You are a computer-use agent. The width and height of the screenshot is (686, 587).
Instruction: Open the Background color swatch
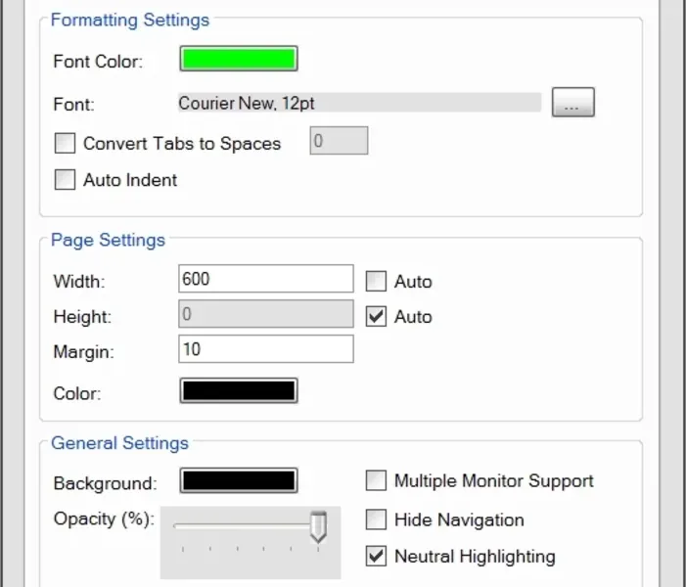pos(238,481)
